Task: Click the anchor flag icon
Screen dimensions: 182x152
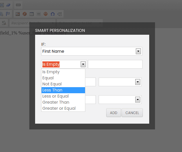Action: point(8,14)
